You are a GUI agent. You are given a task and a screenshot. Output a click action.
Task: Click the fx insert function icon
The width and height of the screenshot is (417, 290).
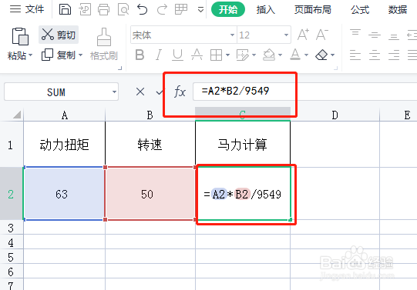click(x=180, y=92)
